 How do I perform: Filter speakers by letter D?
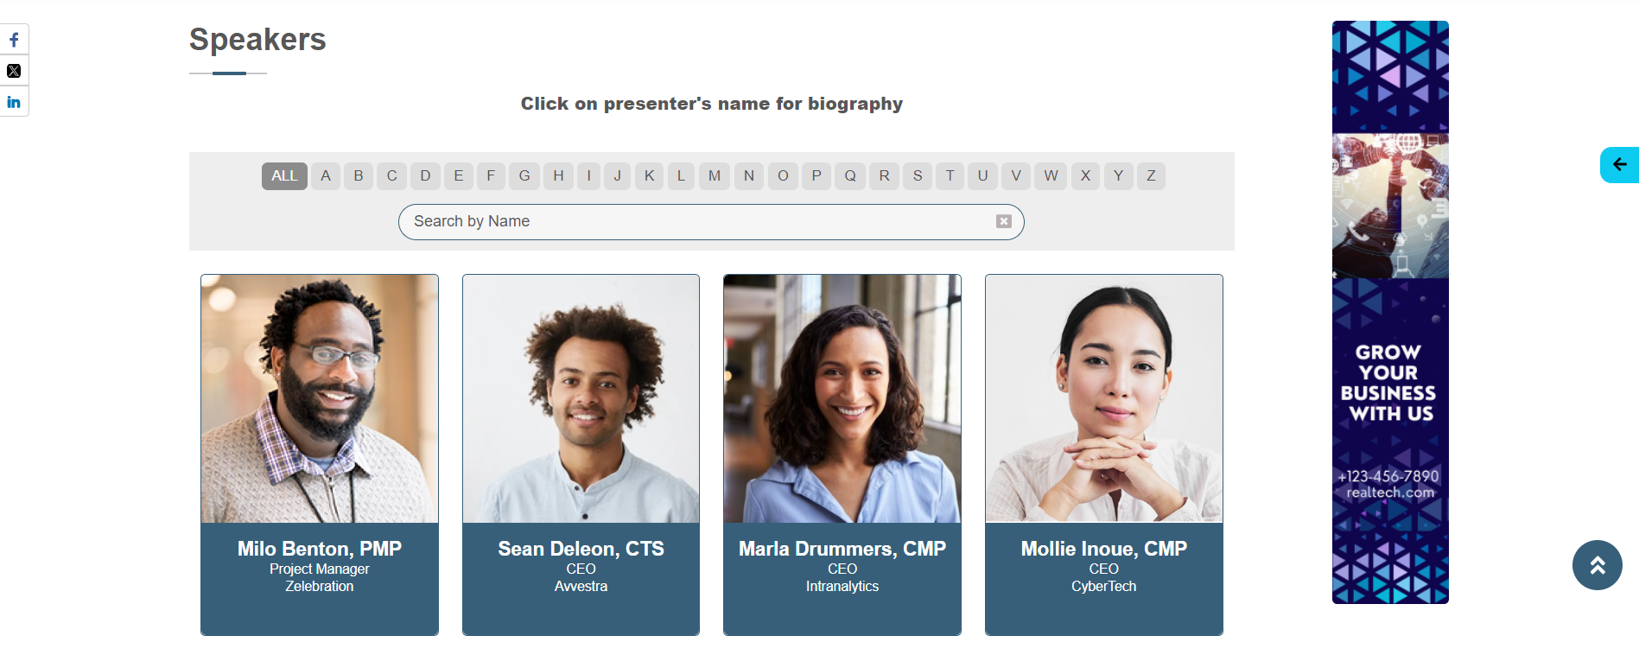[425, 175]
